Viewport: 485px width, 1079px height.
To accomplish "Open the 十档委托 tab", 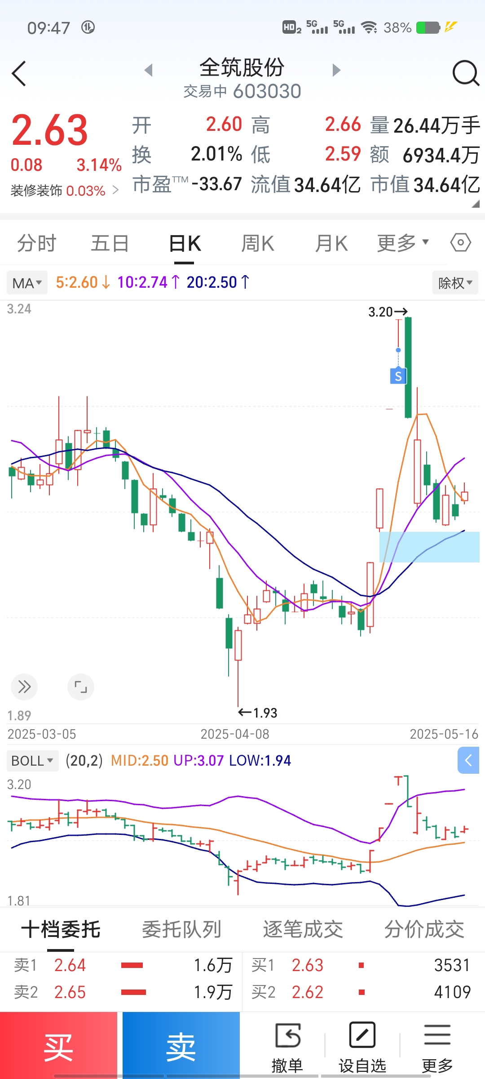I will [x=61, y=929].
